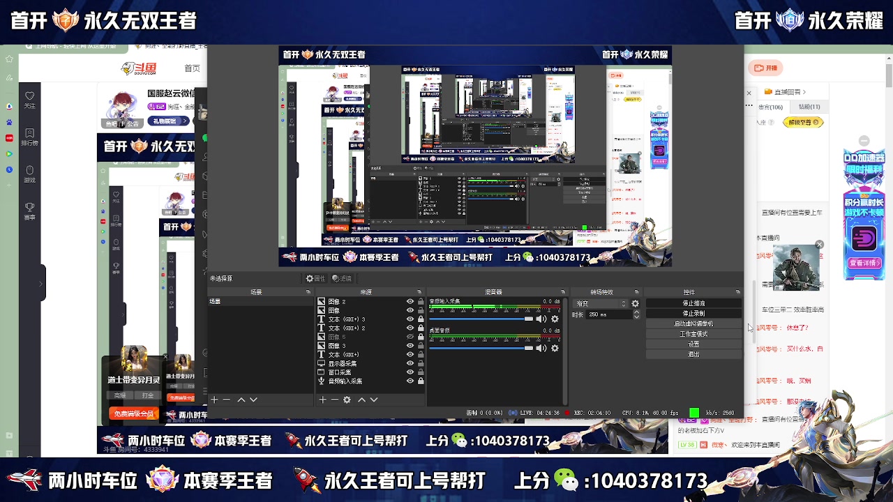
Task: Toggle visibility of 显示器采集 source
Action: click(410, 363)
